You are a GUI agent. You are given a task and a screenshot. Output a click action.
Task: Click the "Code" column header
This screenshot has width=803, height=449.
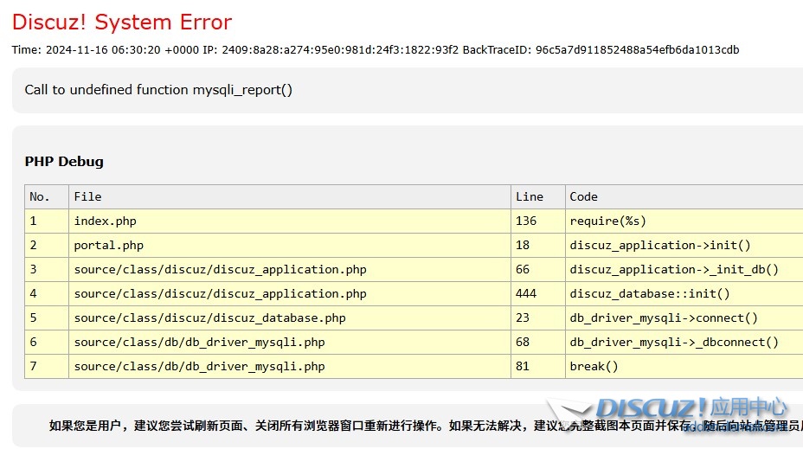pos(583,196)
